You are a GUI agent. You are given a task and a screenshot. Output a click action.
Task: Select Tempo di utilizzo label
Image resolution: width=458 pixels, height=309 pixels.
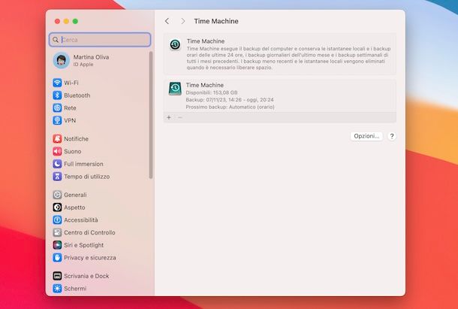(87, 177)
